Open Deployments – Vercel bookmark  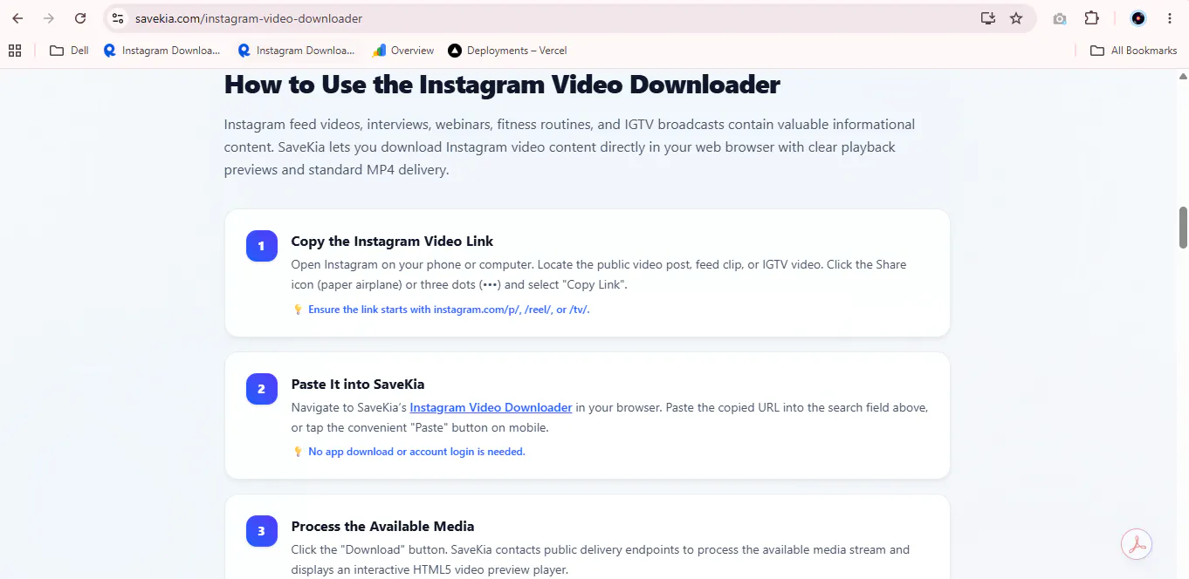click(507, 51)
